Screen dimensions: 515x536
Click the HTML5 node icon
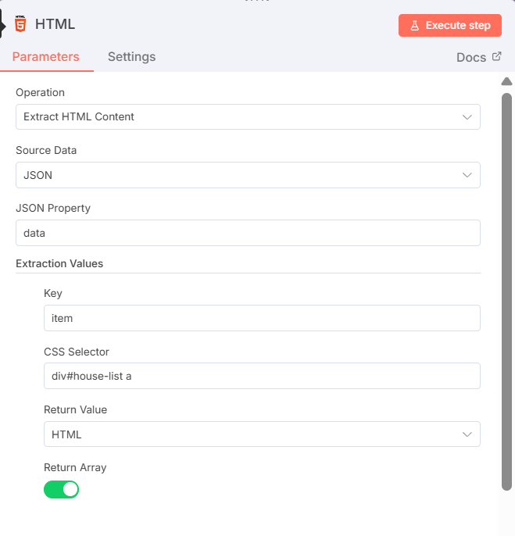[20, 23]
